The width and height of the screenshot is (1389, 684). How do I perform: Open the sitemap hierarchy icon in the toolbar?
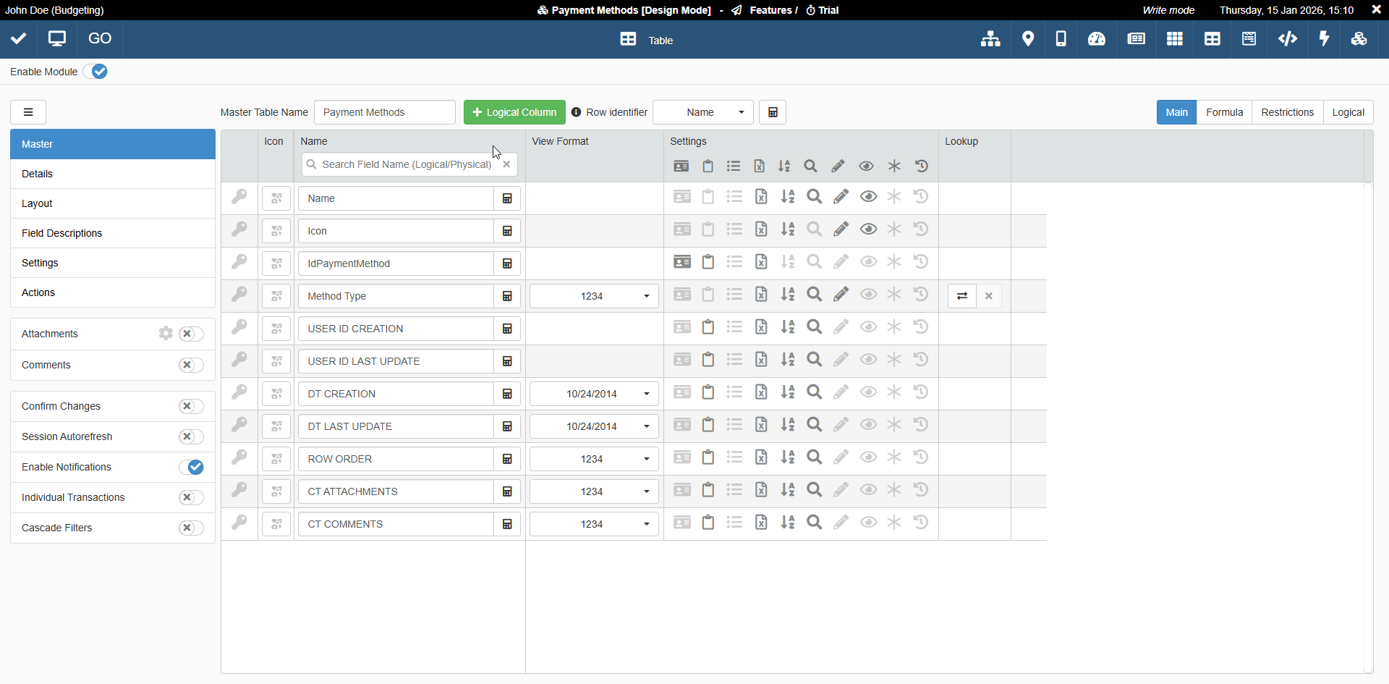tap(990, 39)
